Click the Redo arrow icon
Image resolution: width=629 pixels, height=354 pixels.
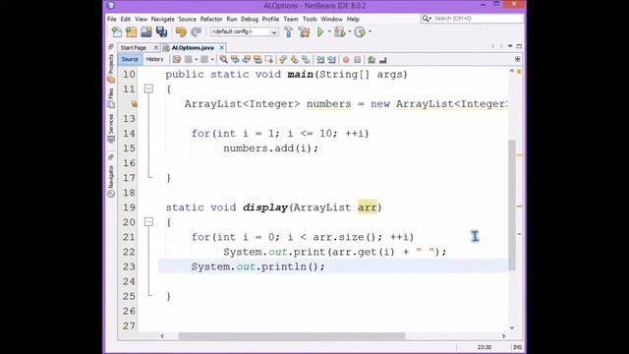(x=197, y=31)
